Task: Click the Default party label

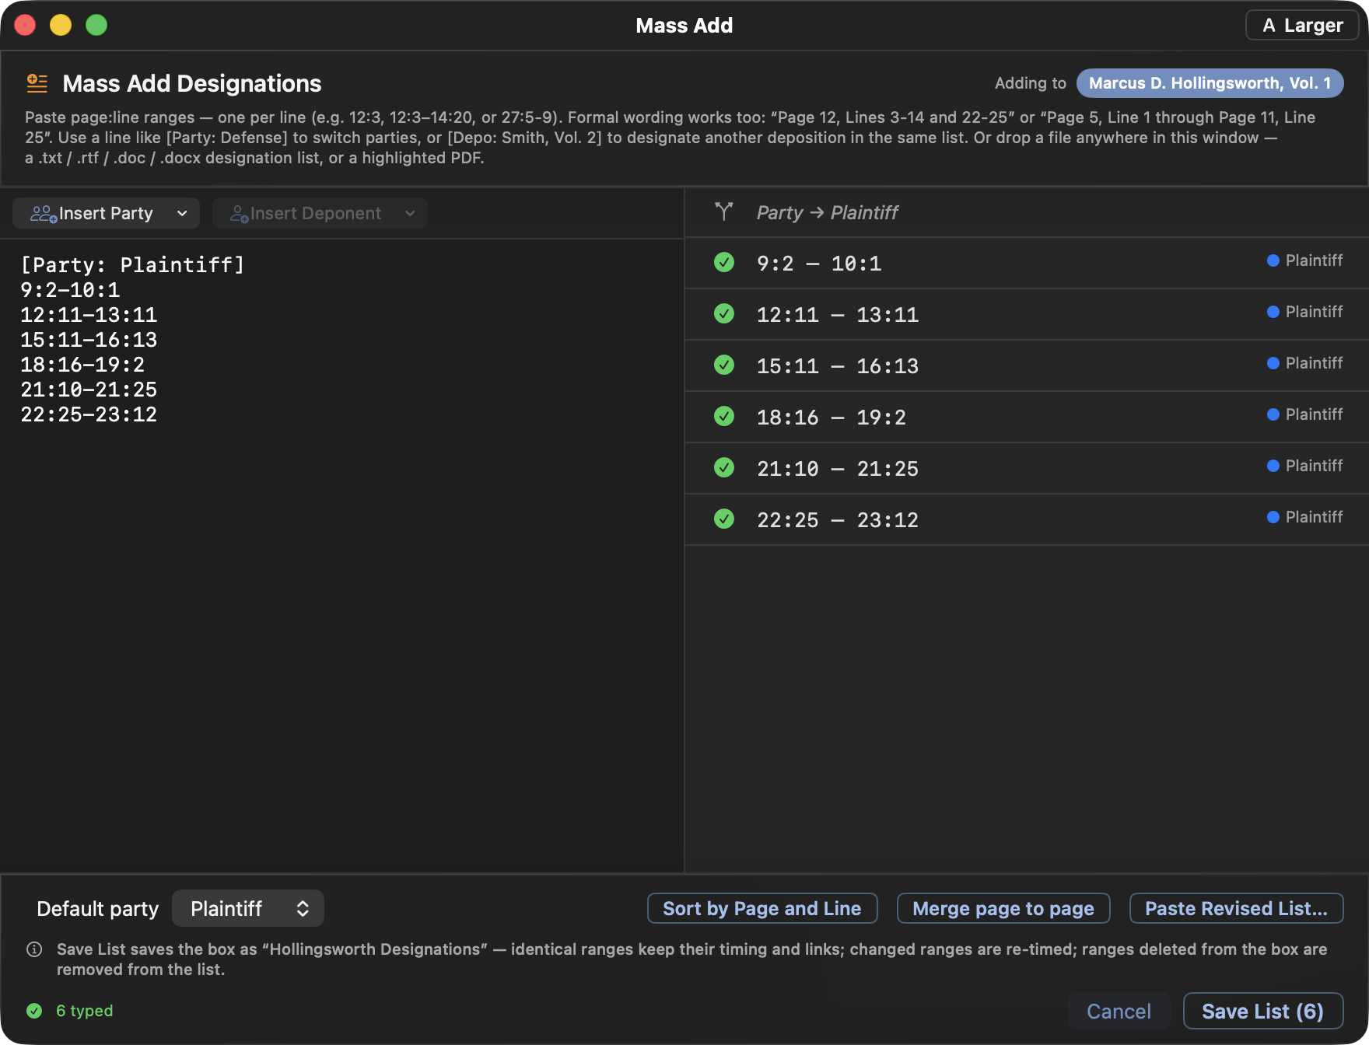Action: point(98,908)
